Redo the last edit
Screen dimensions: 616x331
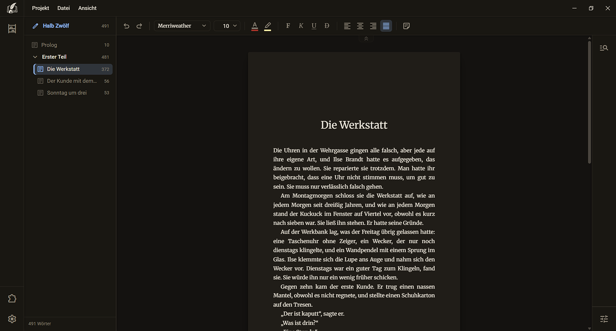(139, 26)
